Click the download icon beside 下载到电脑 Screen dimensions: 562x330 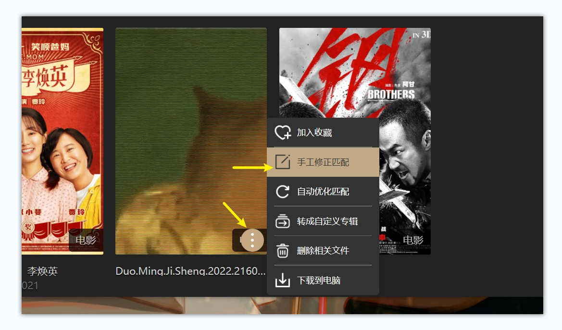284,280
